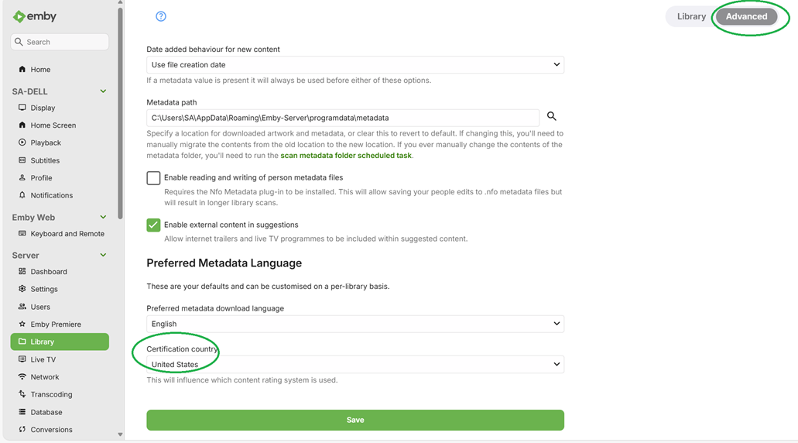Image resolution: width=798 pixels, height=443 pixels.
Task: Go to Live TV settings
Action: 43,359
